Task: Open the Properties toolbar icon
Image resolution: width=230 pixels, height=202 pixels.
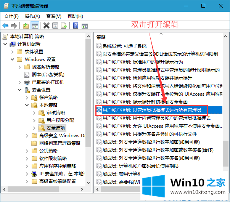Action: (55, 26)
